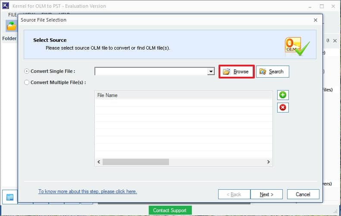Click the calendar view icon at bottom left
This screenshot has height=216, width=341.
(x=10, y=197)
